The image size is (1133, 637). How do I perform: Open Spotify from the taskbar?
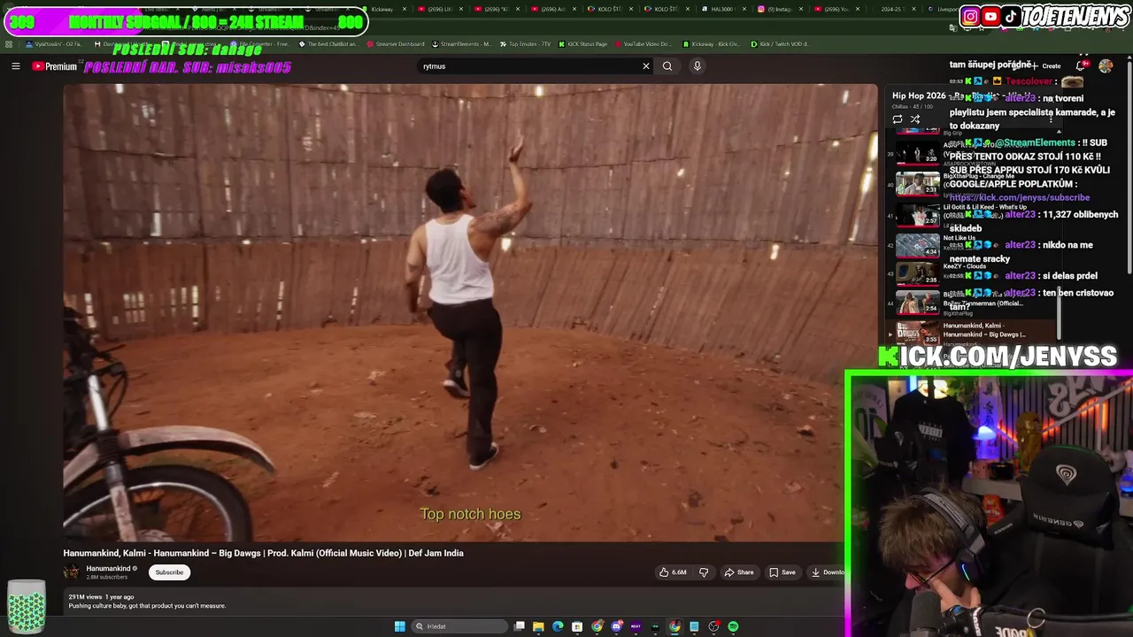pos(733,626)
